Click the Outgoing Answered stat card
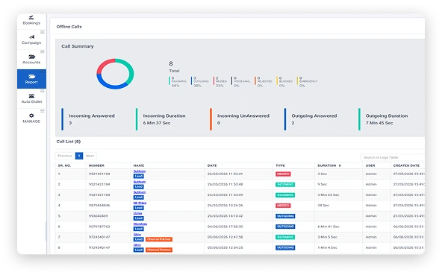This screenshot has height=275, width=442. coord(311,119)
